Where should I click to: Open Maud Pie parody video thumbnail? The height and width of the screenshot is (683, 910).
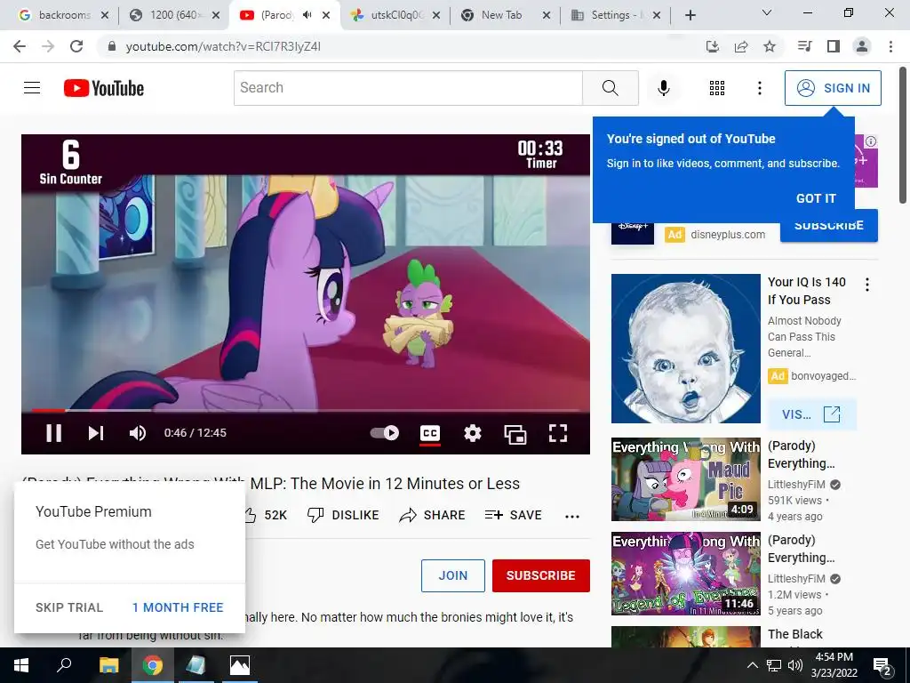pos(685,479)
